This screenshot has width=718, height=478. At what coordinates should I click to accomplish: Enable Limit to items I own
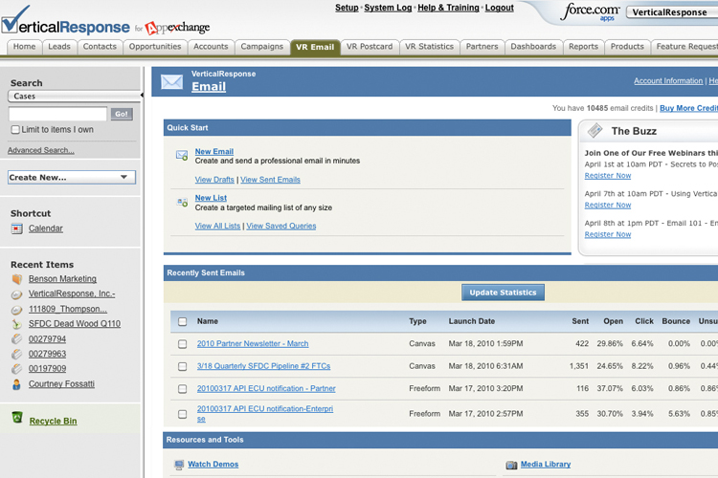click(x=14, y=130)
